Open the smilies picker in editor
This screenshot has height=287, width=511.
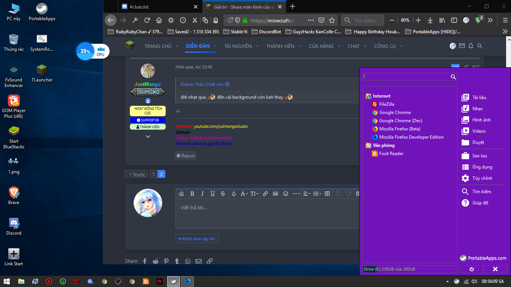click(x=286, y=194)
